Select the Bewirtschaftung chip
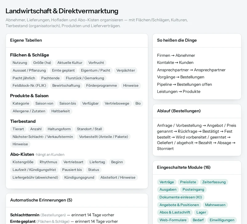 (x=66, y=85)
